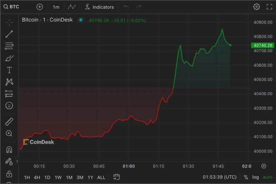The image size is (276, 184).
Task: Open the chart style selector icon
Action: (x=72, y=7)
